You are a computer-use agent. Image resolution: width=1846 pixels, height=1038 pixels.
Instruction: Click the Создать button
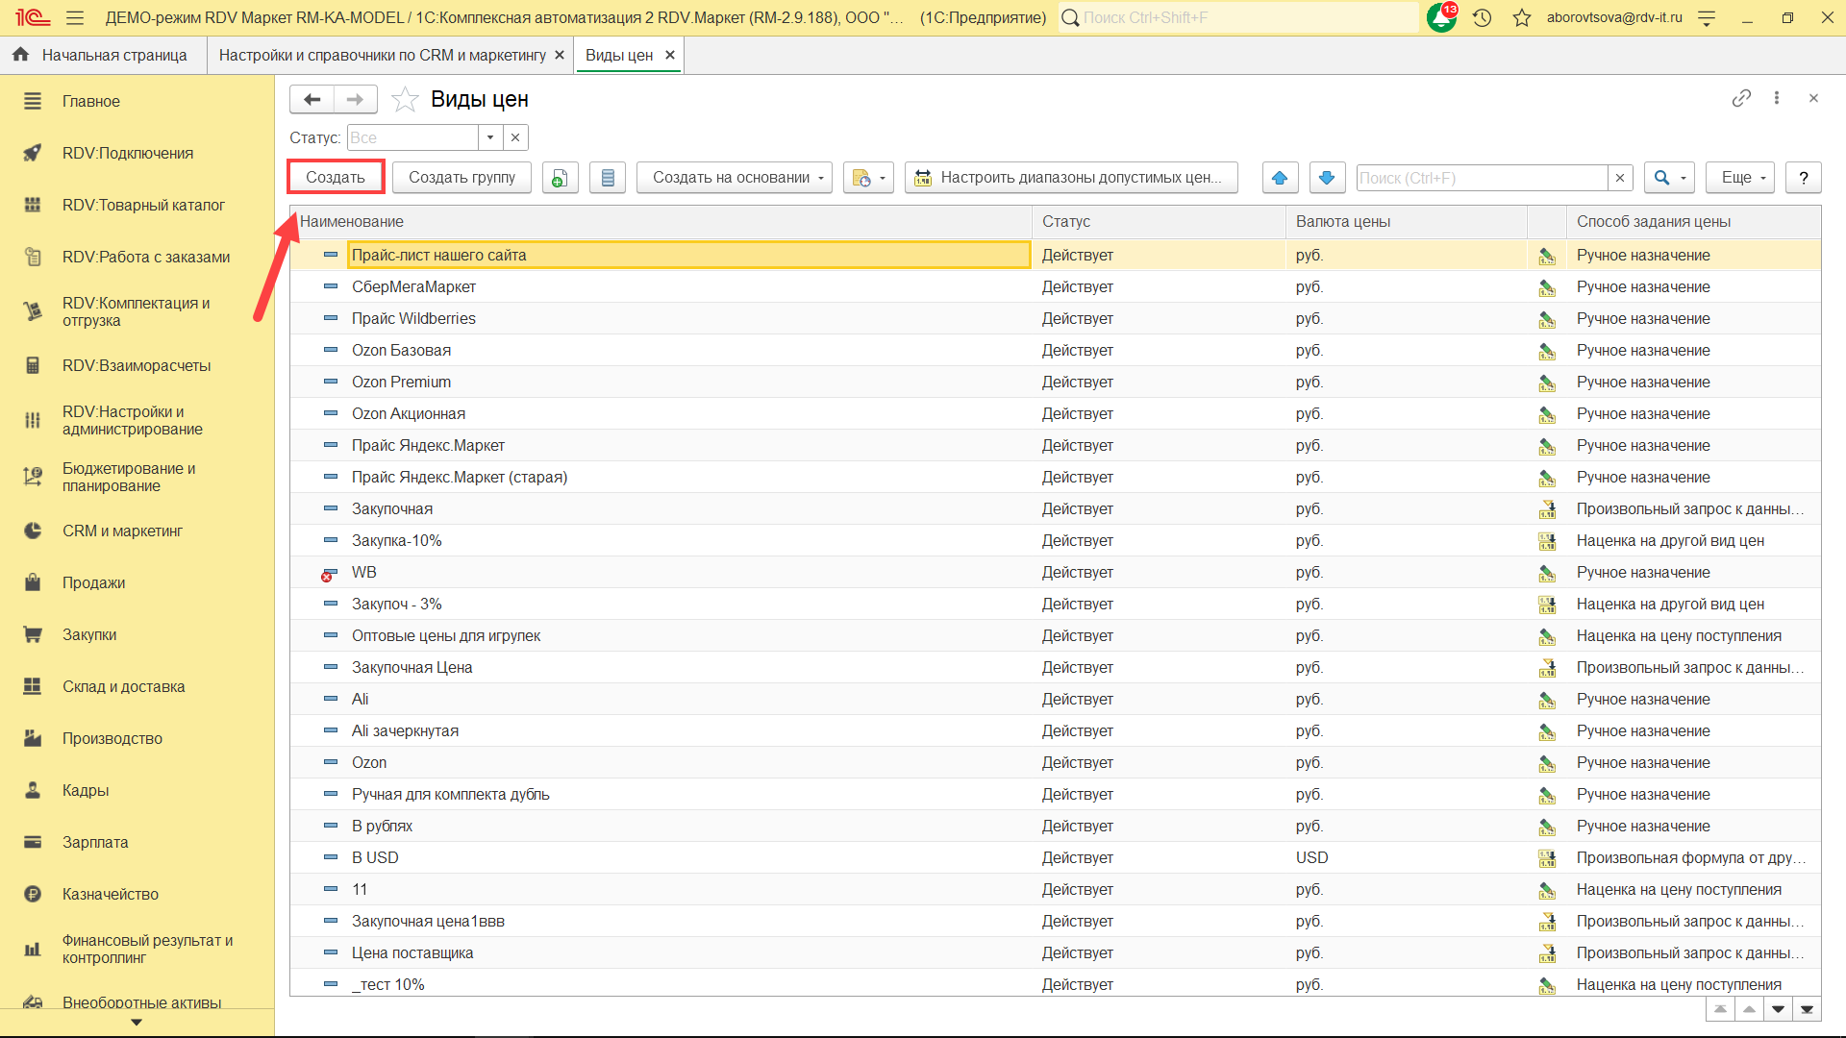(336, 178)
